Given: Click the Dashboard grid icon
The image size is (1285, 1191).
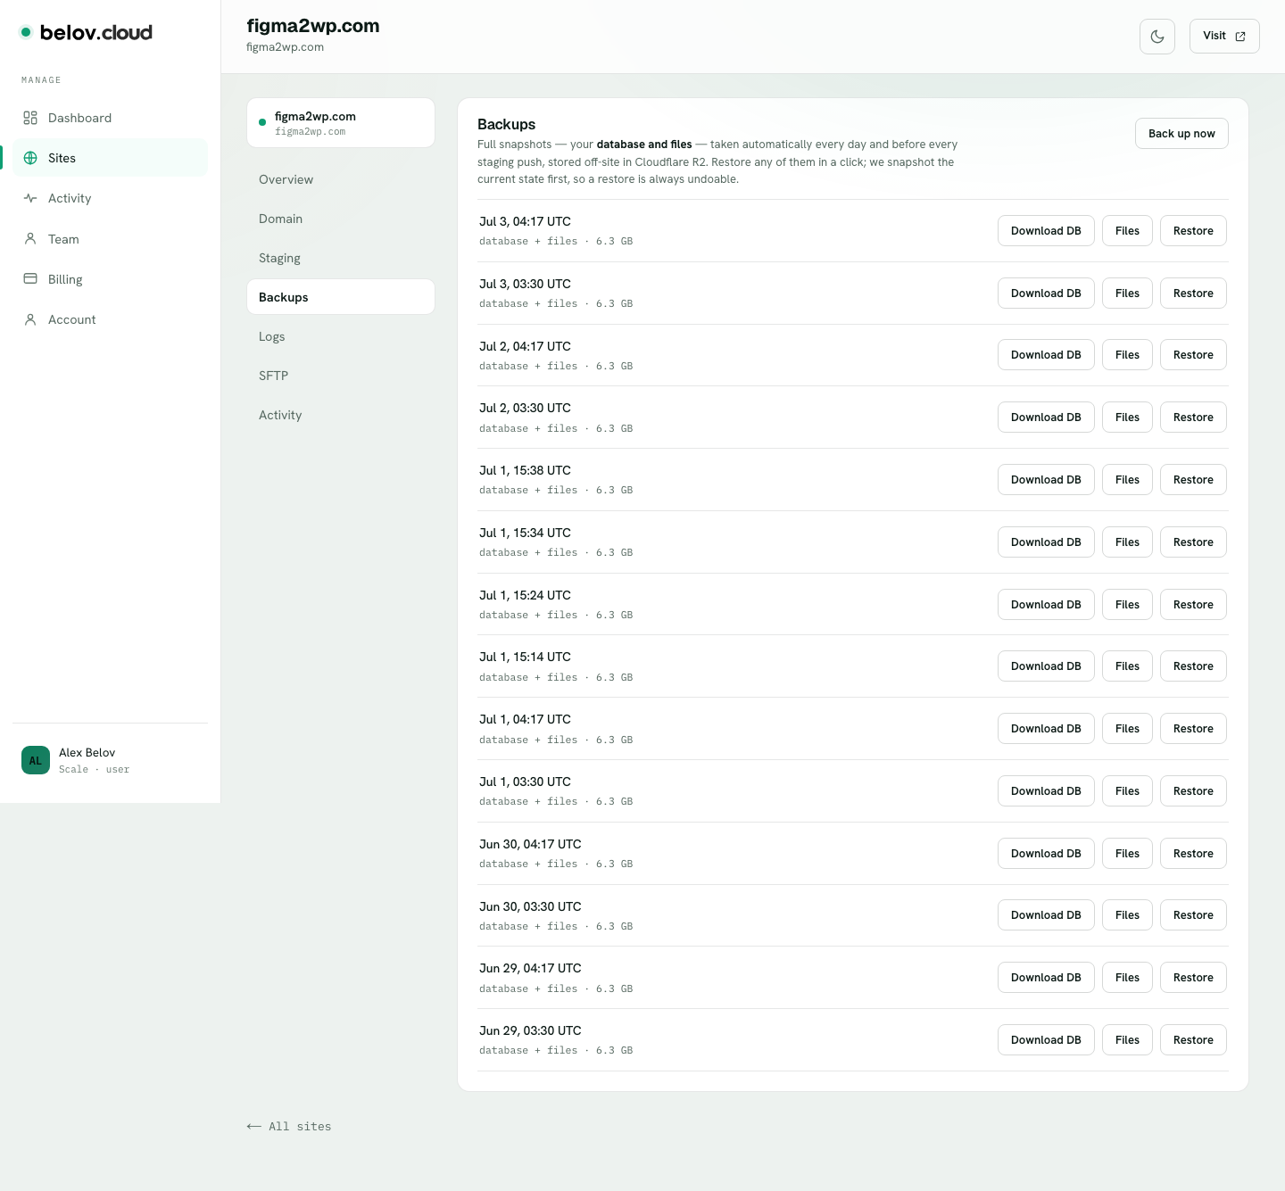Looking at the screenshot, I should [30, 118].
